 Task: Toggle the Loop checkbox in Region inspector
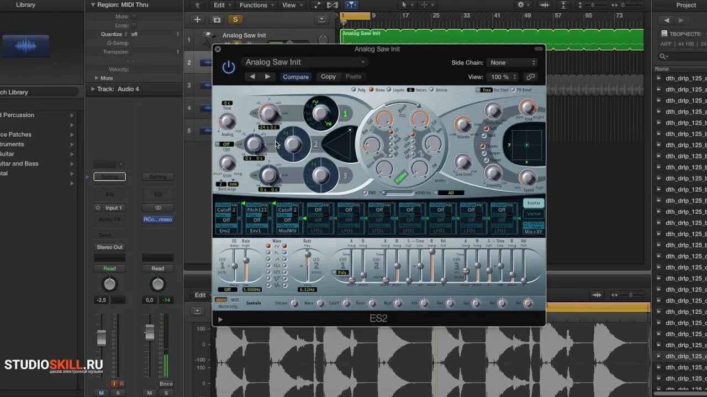[x=134, y=25]
